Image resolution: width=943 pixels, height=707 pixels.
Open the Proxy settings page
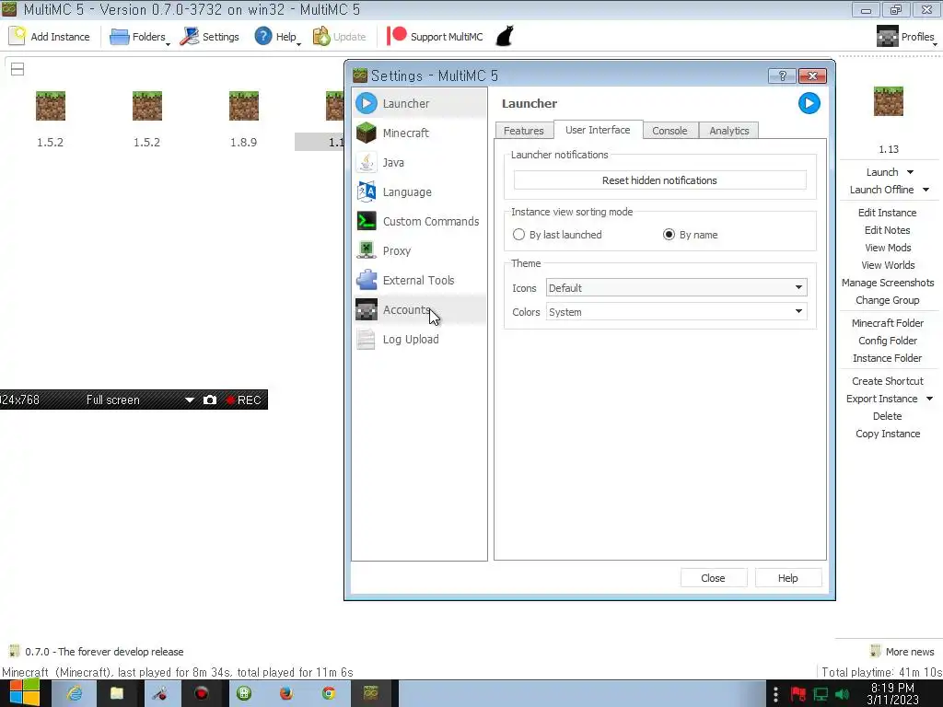(x=419, y=250)
